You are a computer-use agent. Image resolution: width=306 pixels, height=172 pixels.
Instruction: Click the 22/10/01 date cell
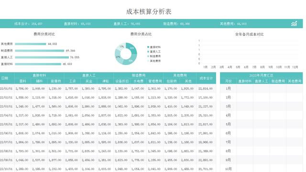pos(7,169)
